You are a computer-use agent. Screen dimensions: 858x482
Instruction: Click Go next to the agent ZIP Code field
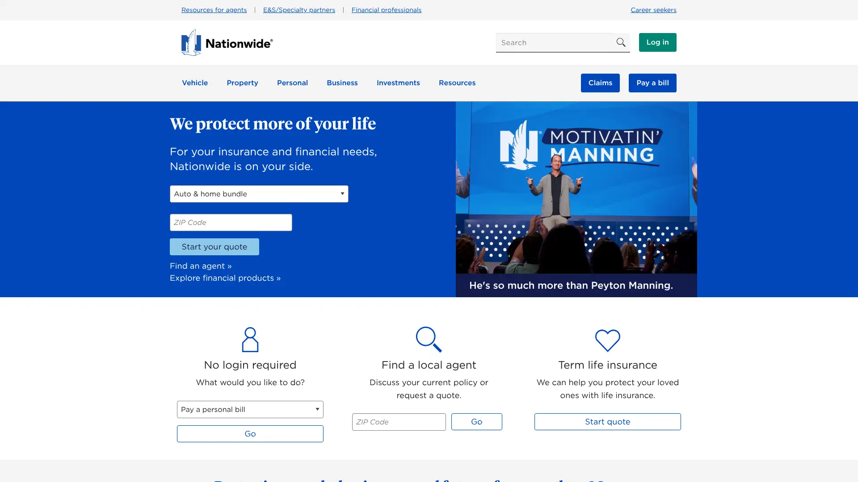[x=477, y=422]
